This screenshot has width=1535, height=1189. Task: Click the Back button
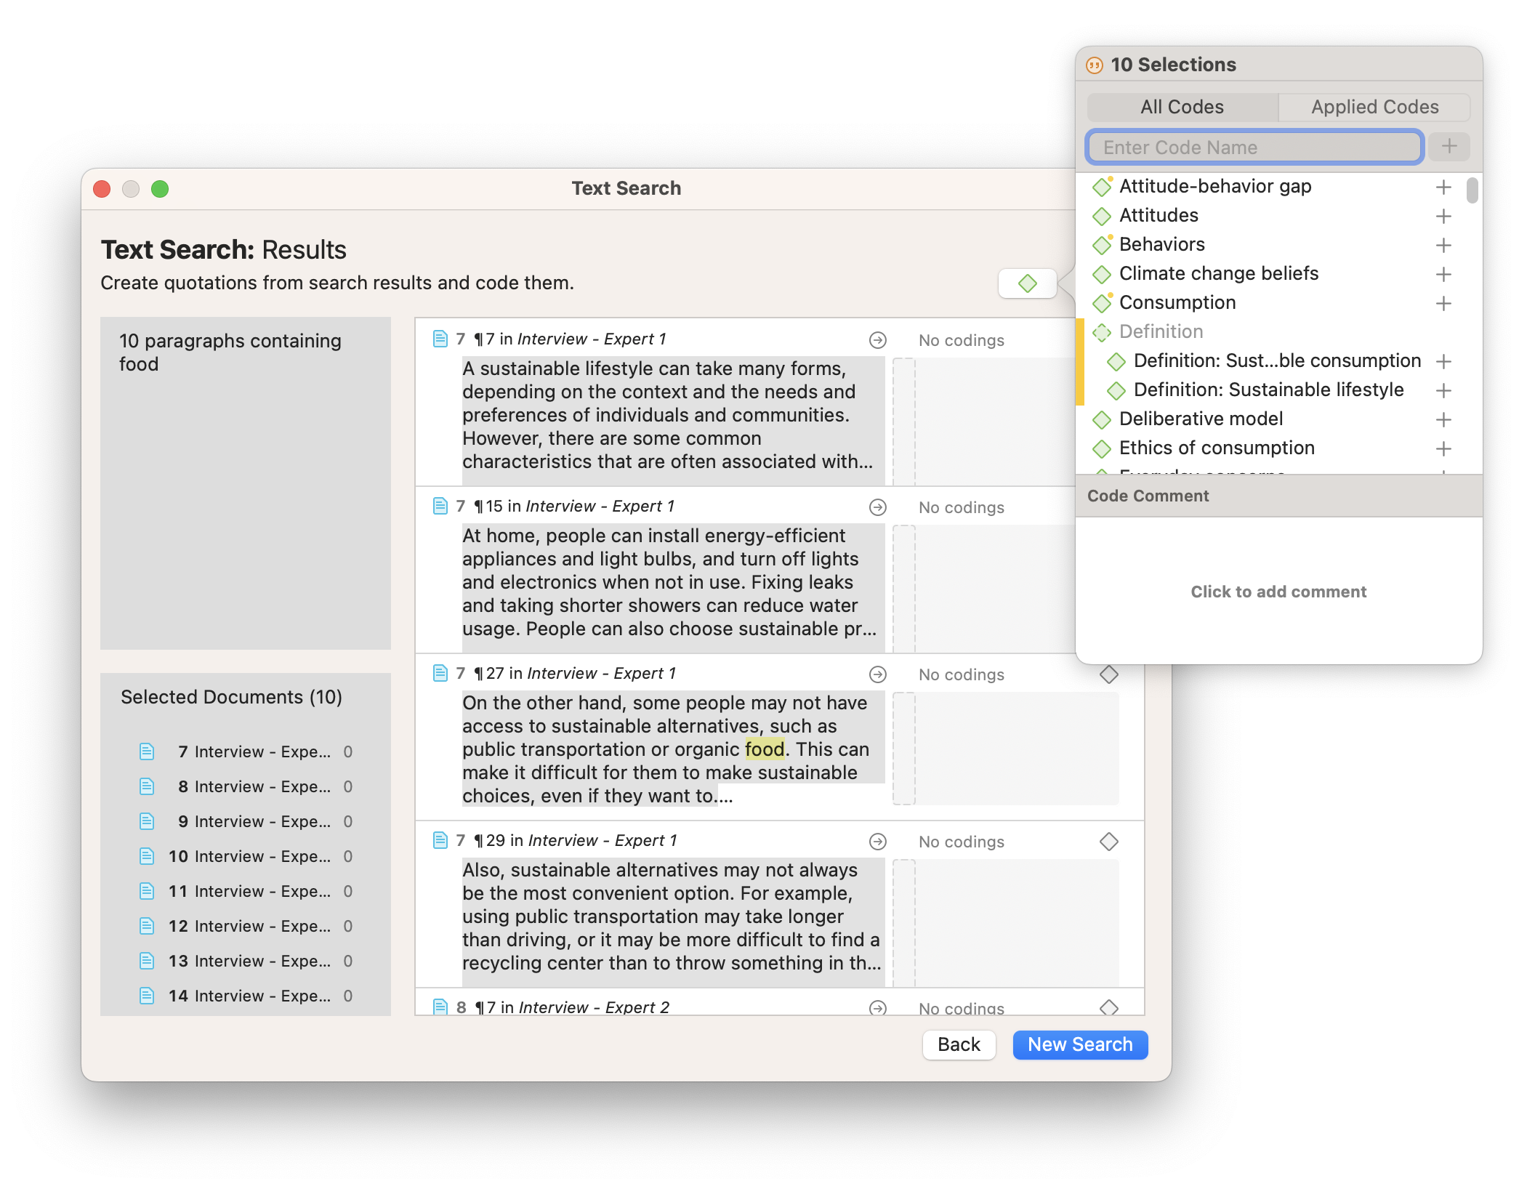coord(958,1045)
